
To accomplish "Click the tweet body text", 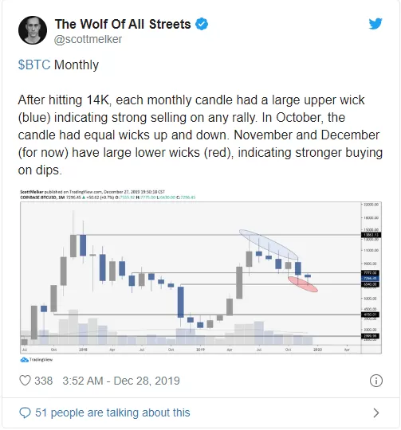I will [200, 135].
